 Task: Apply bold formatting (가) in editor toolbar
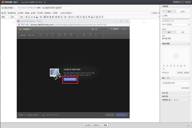[x=26, y=17]
